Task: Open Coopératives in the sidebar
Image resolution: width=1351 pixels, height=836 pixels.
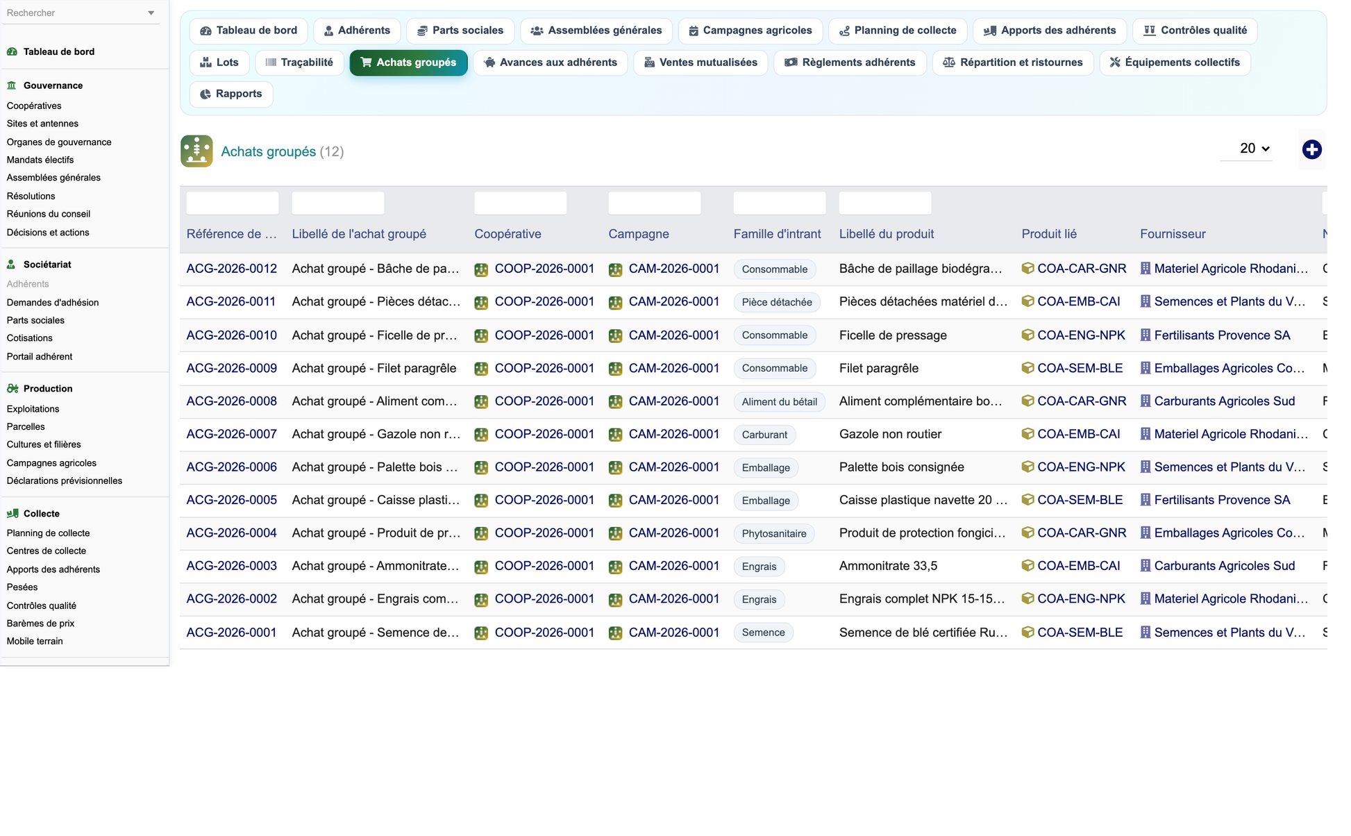Action: pyautogui.click(x=34, y=106)
